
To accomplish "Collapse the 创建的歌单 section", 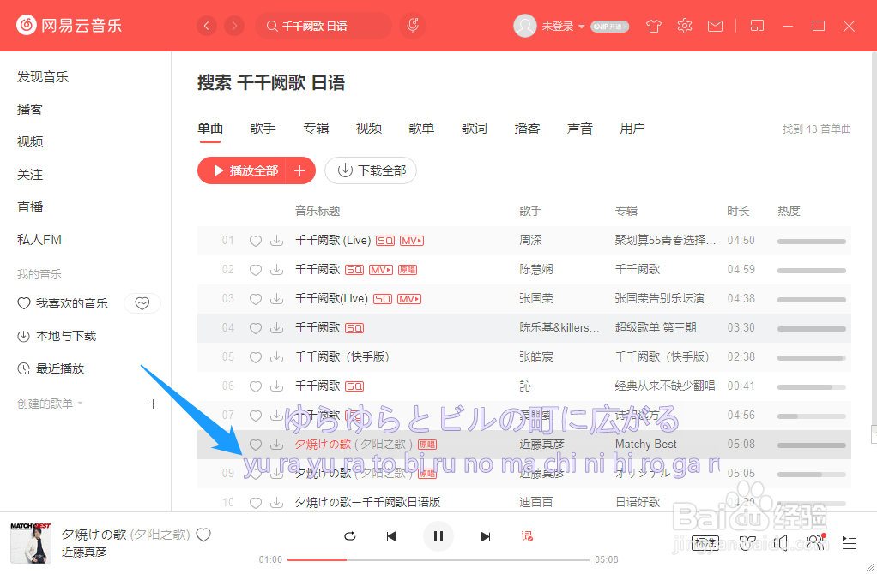I will (x=50, y=404).
